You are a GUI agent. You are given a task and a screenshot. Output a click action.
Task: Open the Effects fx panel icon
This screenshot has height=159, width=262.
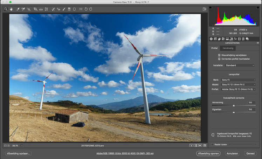pos(235,39)
